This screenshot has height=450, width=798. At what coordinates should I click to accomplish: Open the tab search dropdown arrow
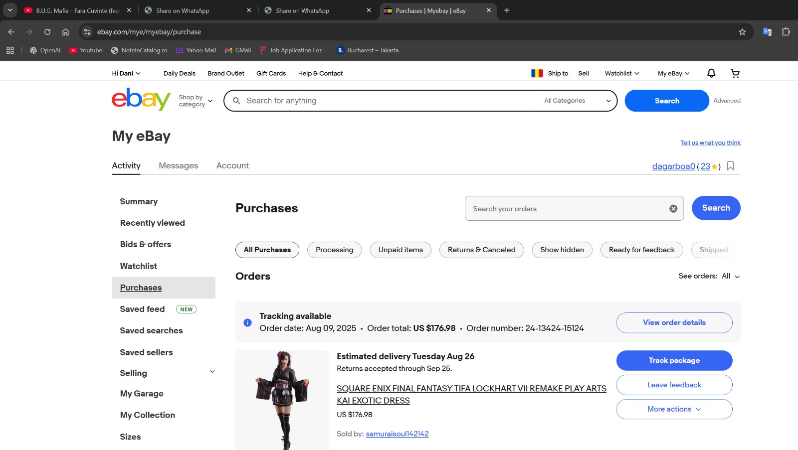click(10, 10)
